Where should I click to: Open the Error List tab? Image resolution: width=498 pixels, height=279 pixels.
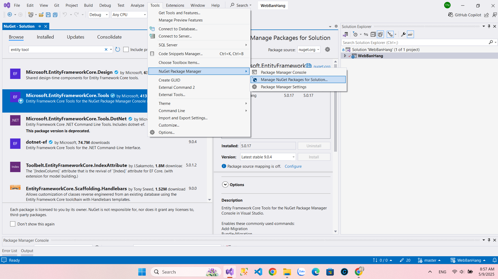[x=10, y=251]
